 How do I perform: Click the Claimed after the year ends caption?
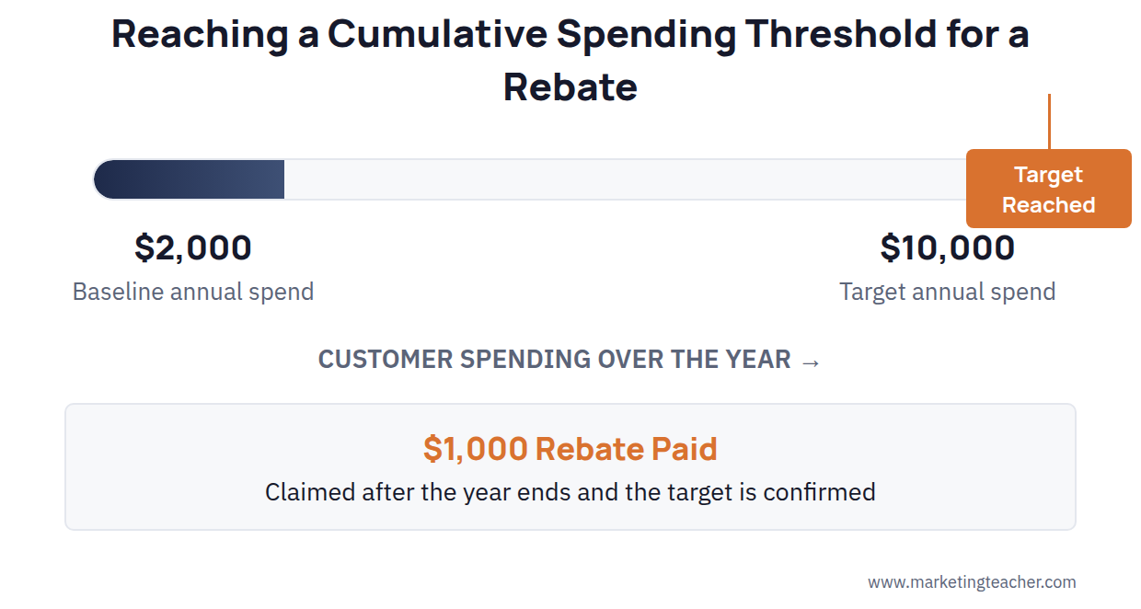570,492
